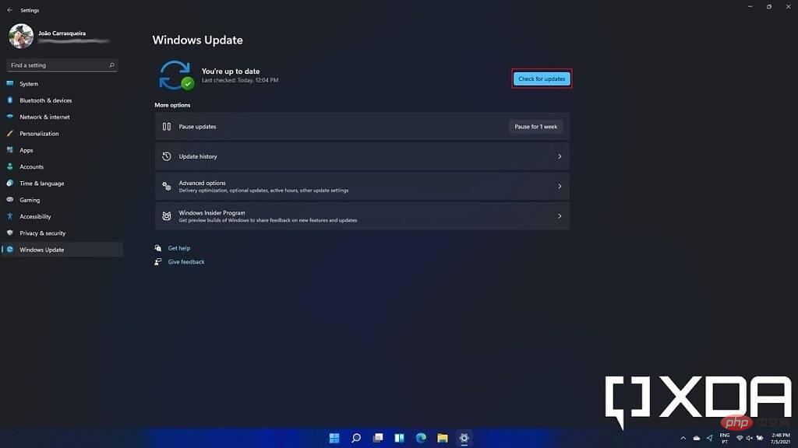Expand the Windows Insider Program section
Viewport: 798px width, 448px height.
[361, 215]
